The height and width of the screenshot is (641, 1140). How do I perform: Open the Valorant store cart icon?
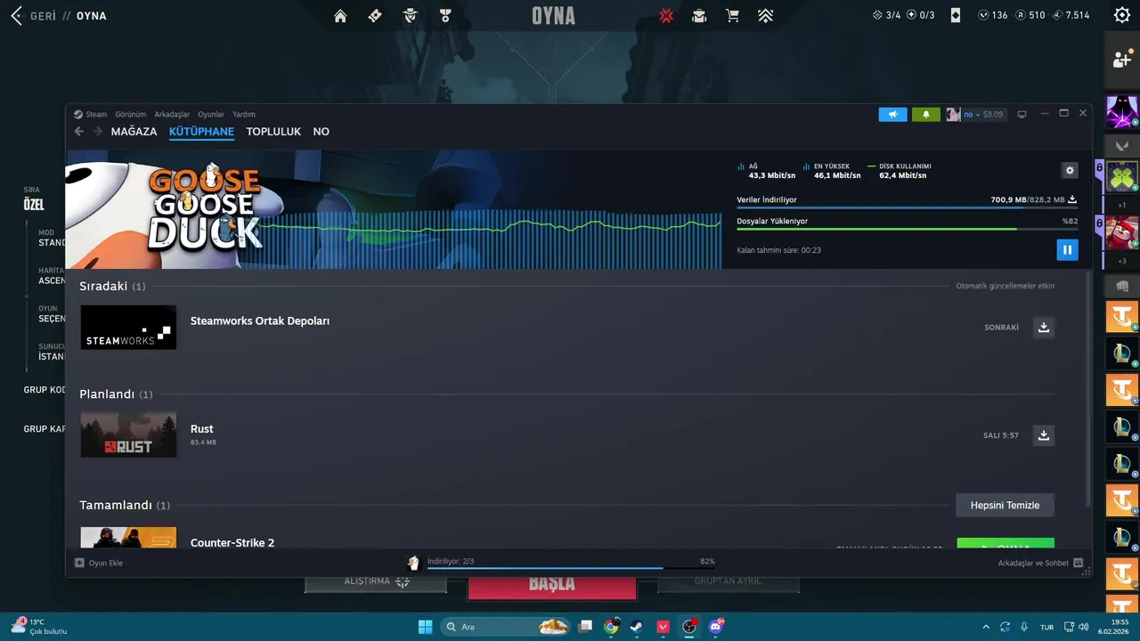pos(732,15)
